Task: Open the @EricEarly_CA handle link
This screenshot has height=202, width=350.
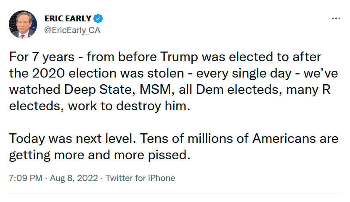Action: click(x=72, y=30)
